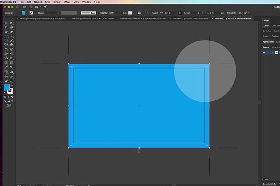Select the Paintbrush tool

point(12,40)
